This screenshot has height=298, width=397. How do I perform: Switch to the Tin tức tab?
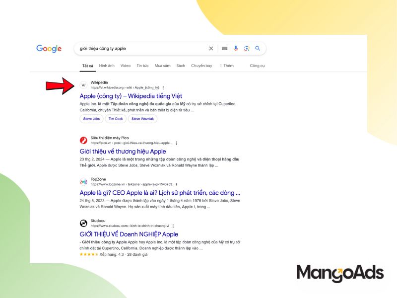click(x=142, y=66)
